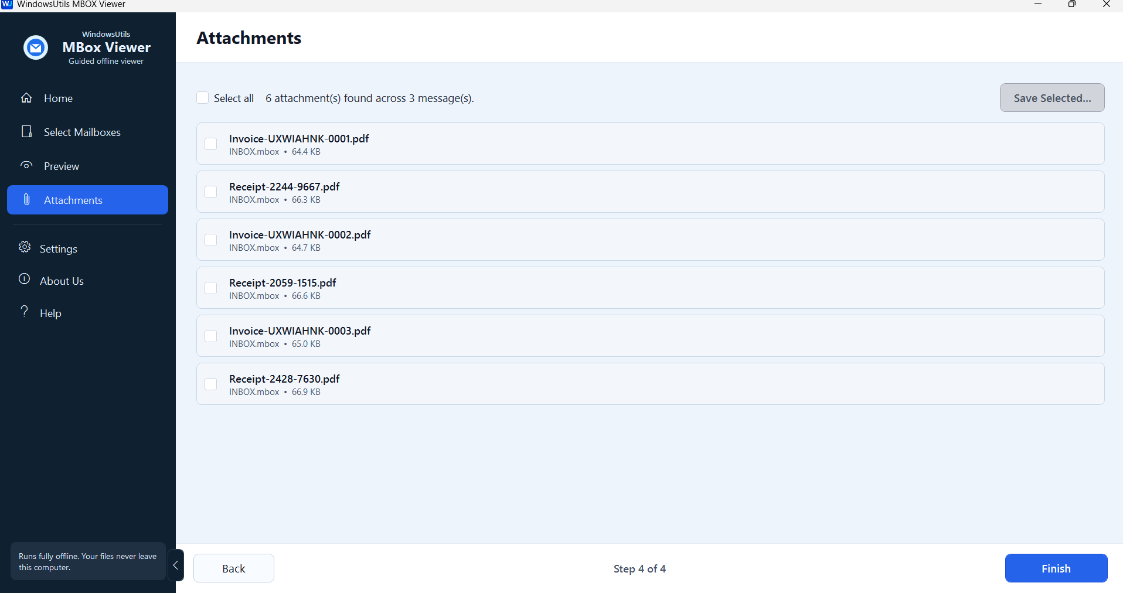The image size is (1123, 593).
Task: Click the Finish button
Action: 1056,568
